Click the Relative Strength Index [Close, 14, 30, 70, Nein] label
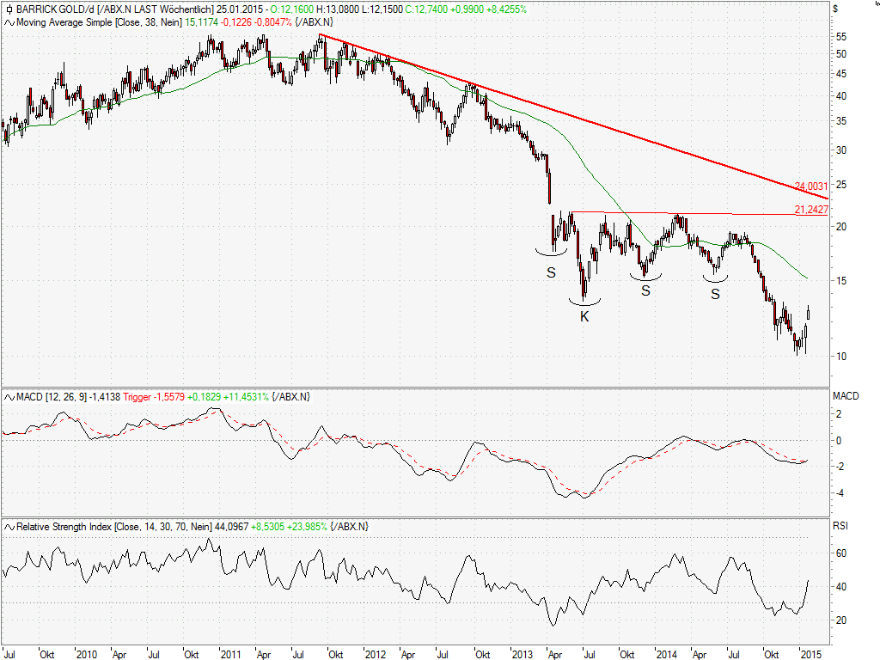 coord(114,527)
